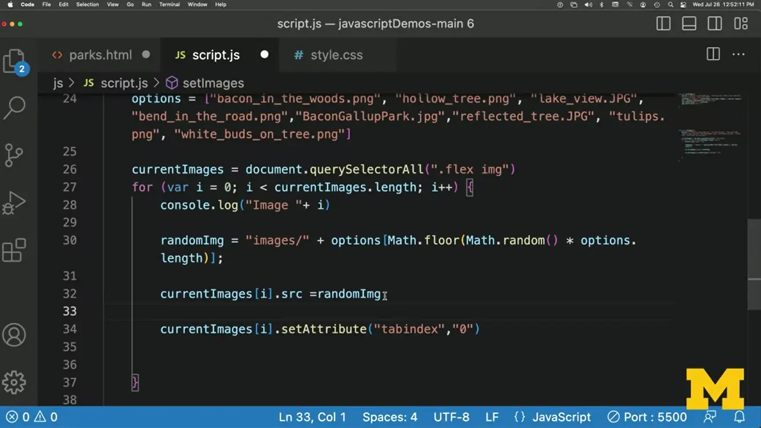
Task: Click the closing brace on line 37
Action: tap(135, 382)
